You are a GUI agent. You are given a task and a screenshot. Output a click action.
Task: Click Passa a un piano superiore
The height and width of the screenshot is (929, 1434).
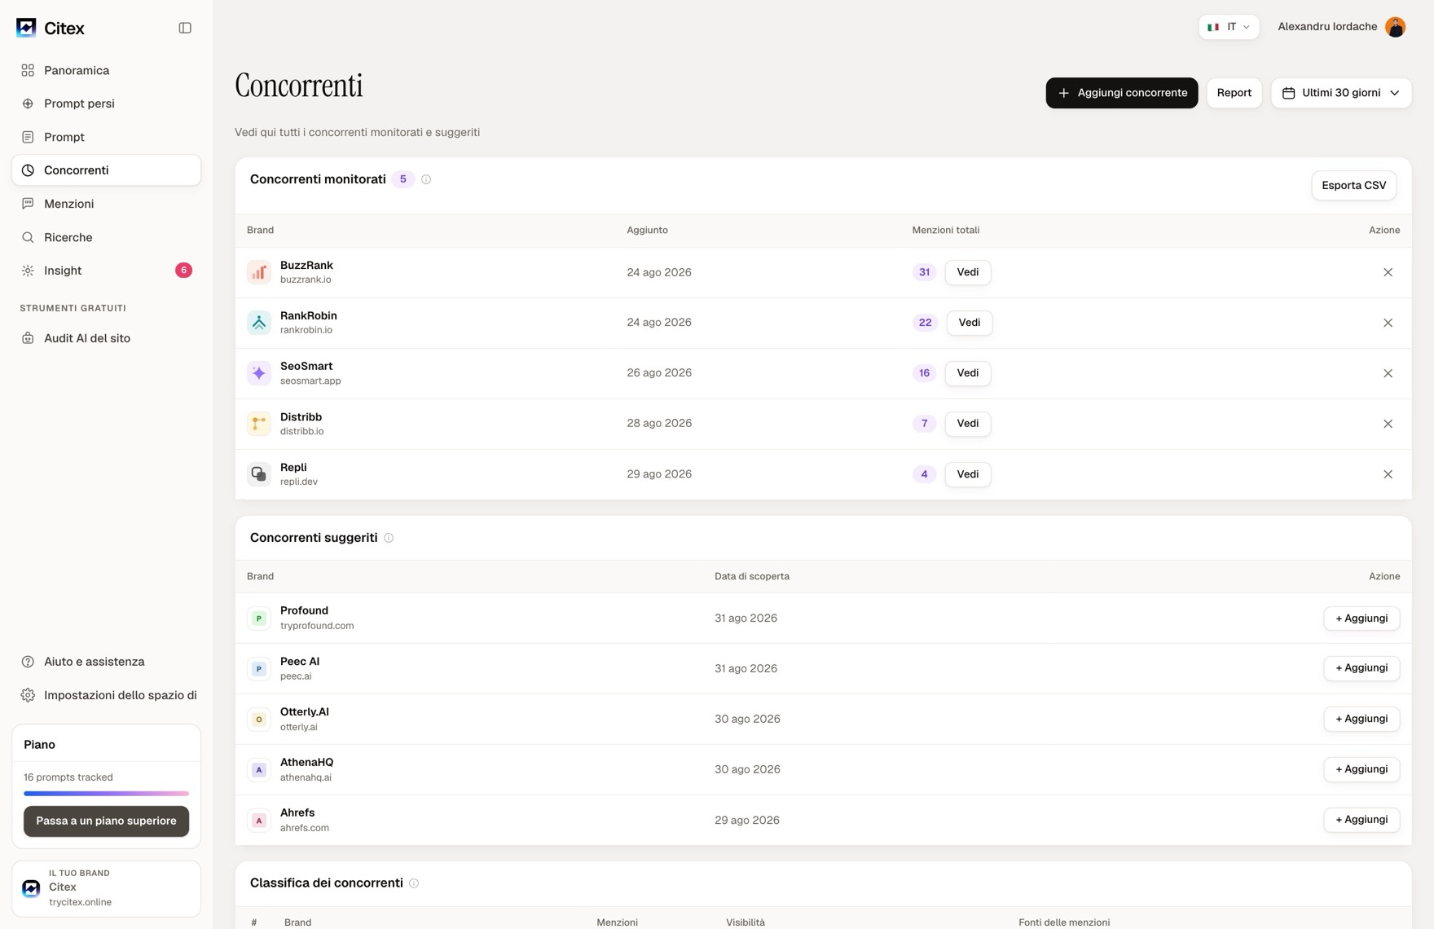(106, 821)
